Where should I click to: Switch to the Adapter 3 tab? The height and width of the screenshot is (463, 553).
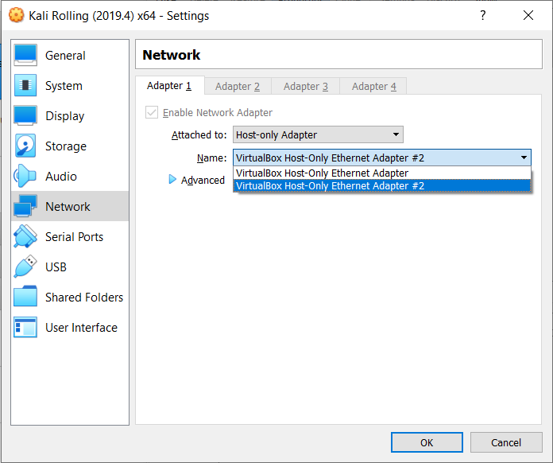[305, 86]
